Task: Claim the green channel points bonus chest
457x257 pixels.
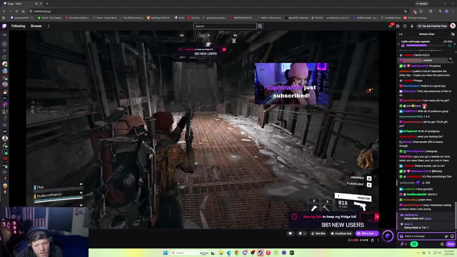Action: click(414, 244)
